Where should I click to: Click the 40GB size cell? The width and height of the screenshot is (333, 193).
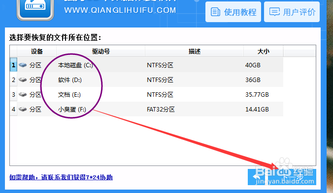click(x=253, y=65)
